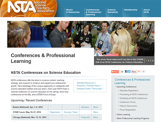Open the Attendee Resources link

coord(86,83)
